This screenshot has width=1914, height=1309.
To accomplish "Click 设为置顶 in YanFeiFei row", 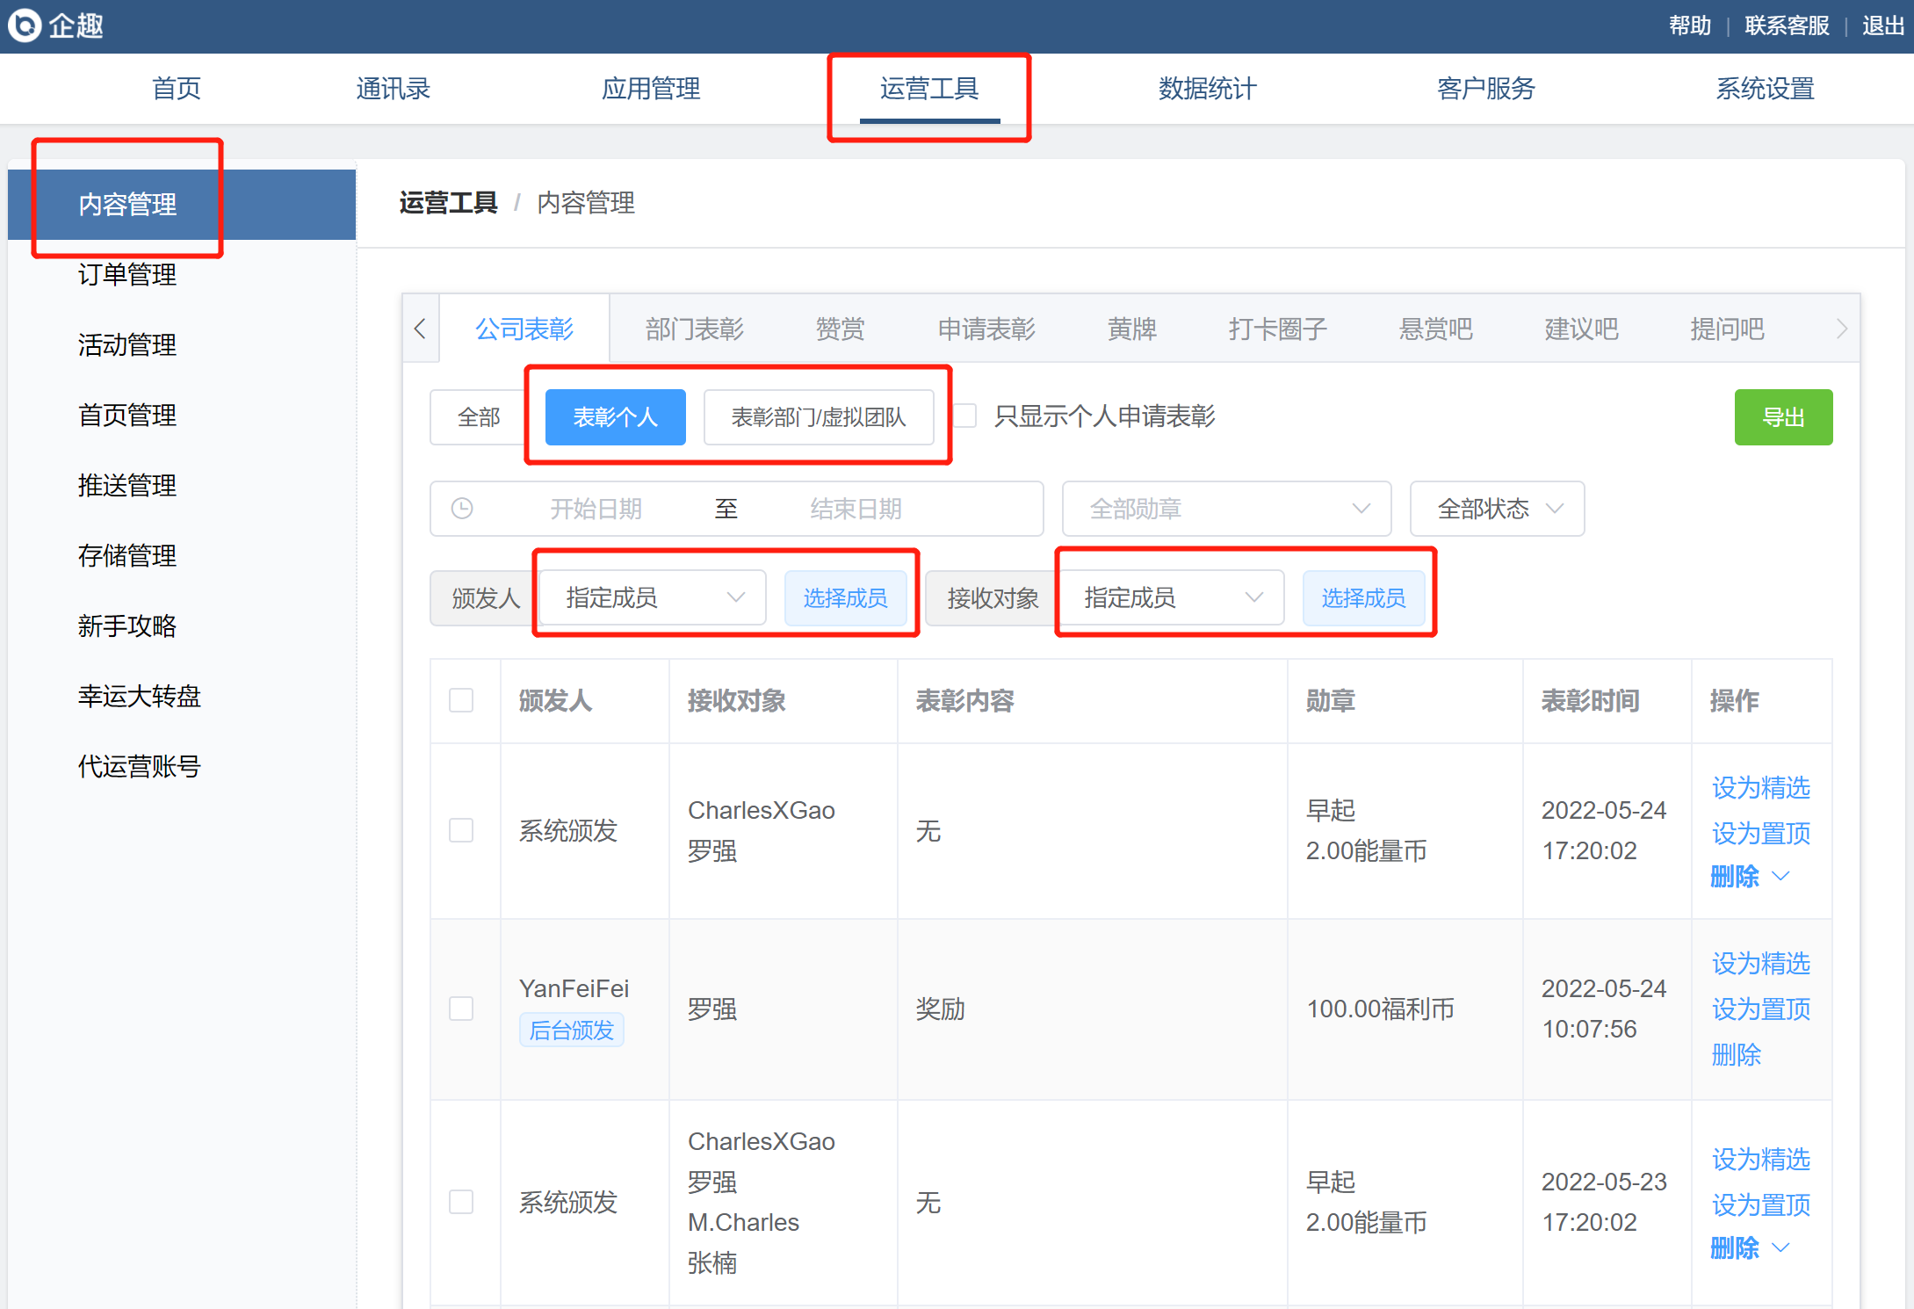I will click(x=1761, y=1009).
